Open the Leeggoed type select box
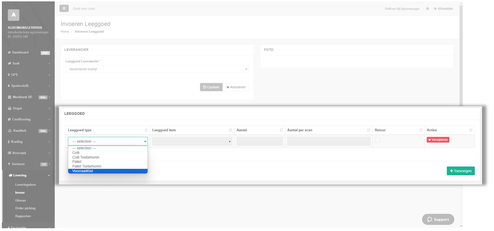The image size is (494, 231). tap(108, 141)
